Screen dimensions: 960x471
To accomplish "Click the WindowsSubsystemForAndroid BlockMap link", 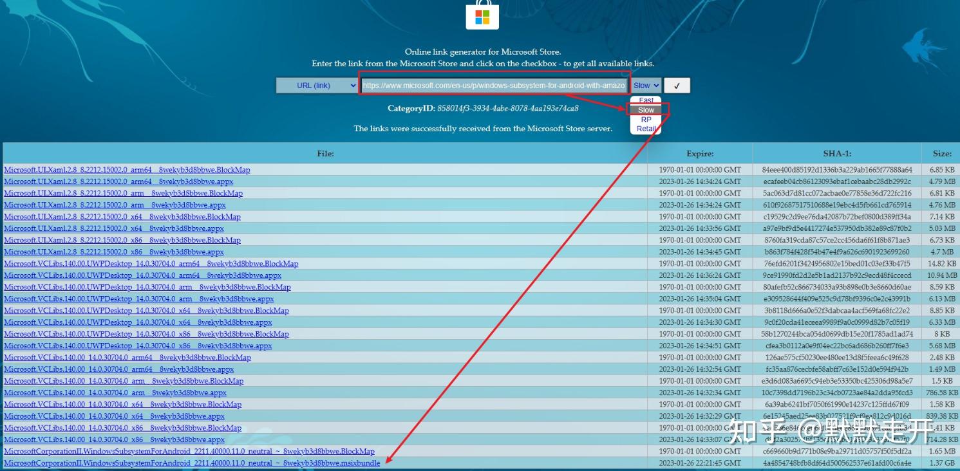I will coord(189,451).
